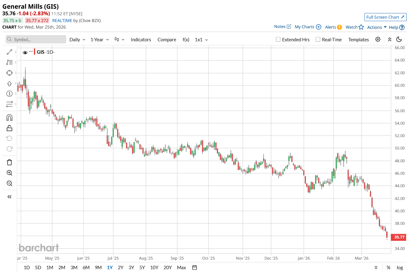This screenshot has height=272, width=407.
Task: Click the Alerts exclamation icon
Action: pyautogui.click(x=339, y=27)
